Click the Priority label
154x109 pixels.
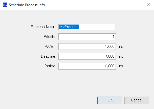(49, 37)
